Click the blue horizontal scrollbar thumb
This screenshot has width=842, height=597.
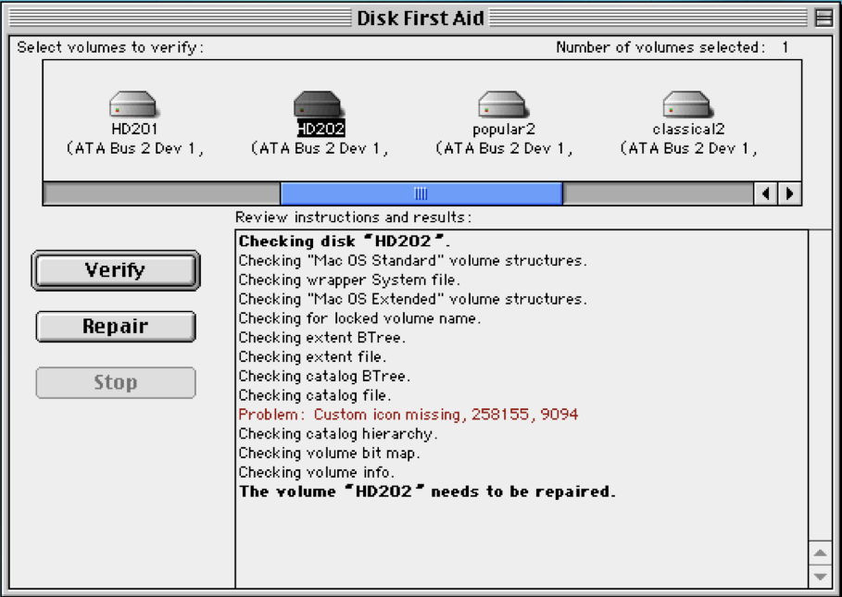point(421,193)
